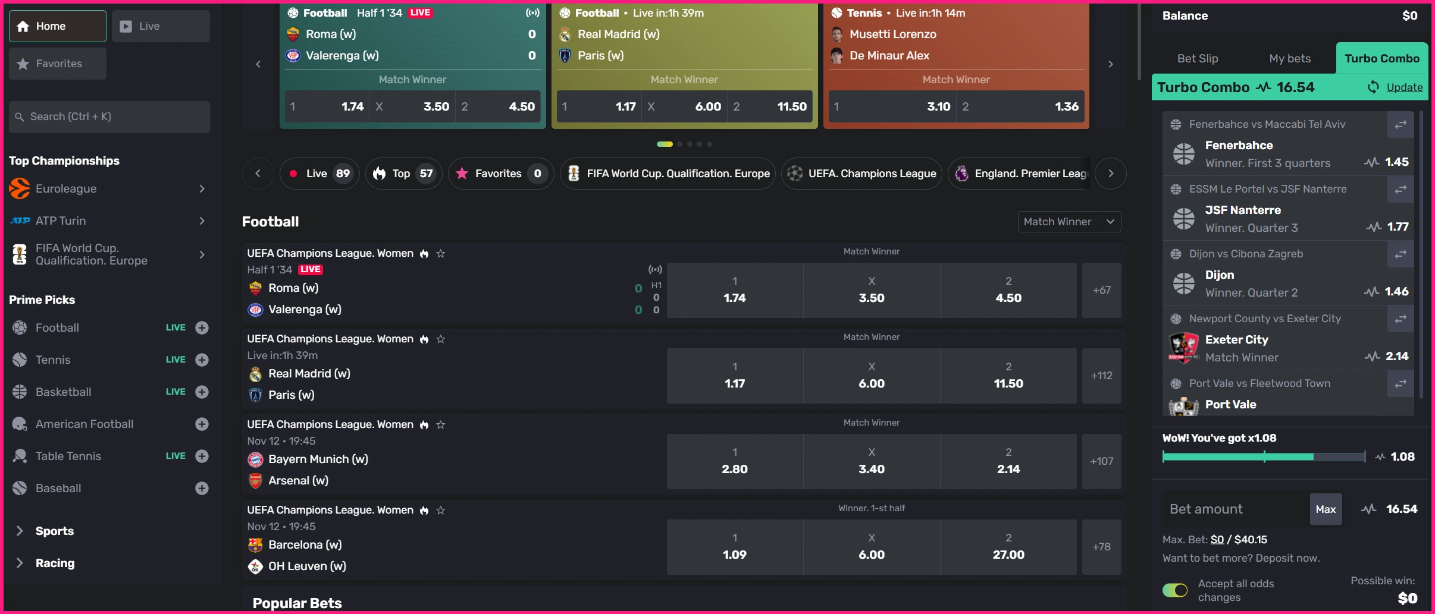The height and width of the screenshot is (614, 1435).
Task: Show +67 more markets for Roma match
Action: pyautogui.click(x=1102, y=290)
